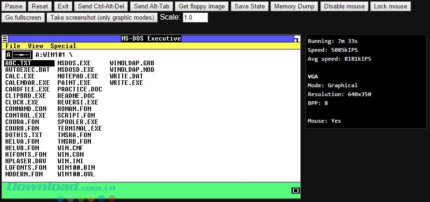Screen dimensions: 430x202
Task: Select MSDOSD.EXE file
Action: tap(76, 70)
